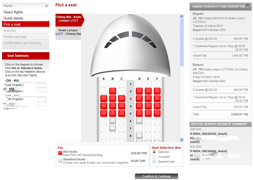Viewport: 254px width, 180px height.
Task: Choose hot seat 3A
Action: coord(104,99)
